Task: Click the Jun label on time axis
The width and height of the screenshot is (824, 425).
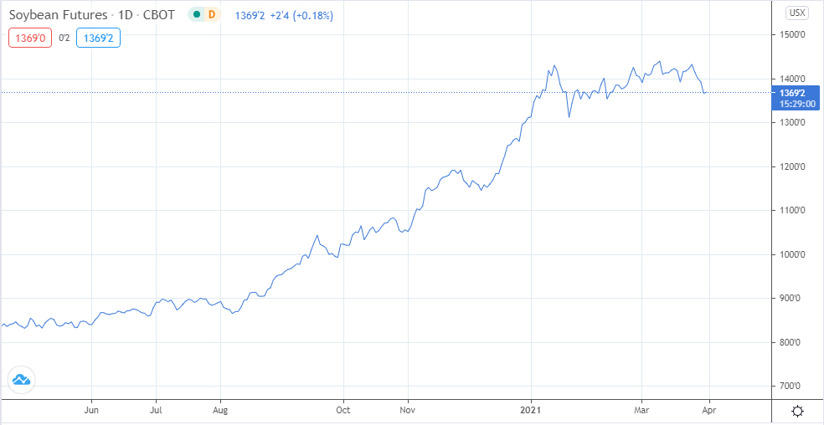Action: coord(92,411)
